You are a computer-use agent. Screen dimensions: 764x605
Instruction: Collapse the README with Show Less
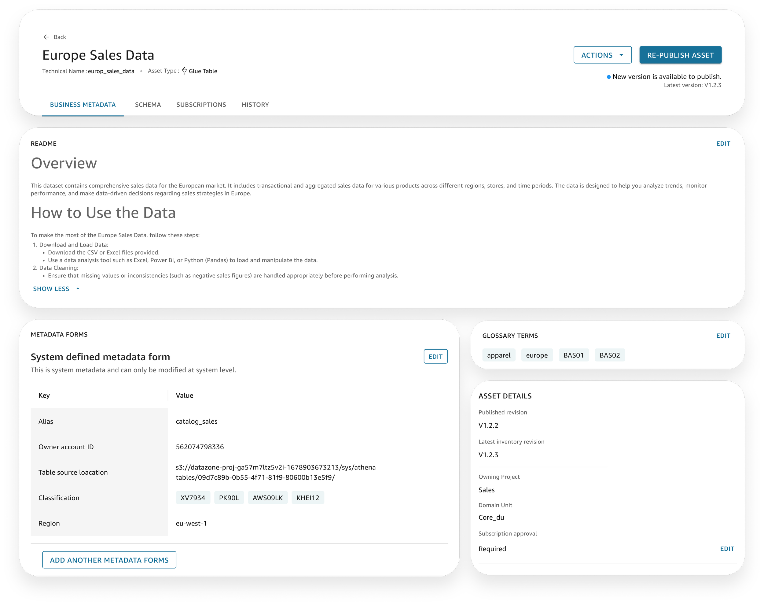pyautogui.click(x=51, y=289)
